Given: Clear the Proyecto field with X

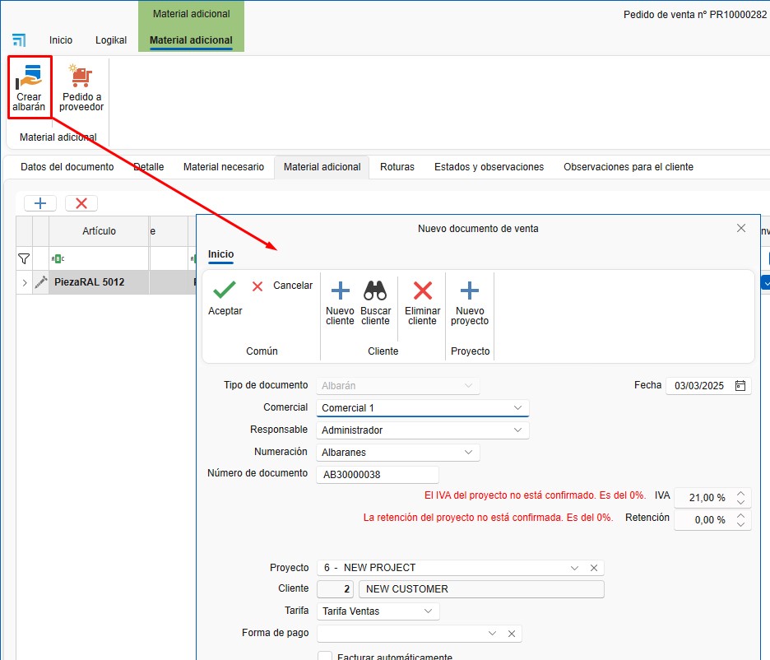Looking at the screenshot, I should pyautogui.click(x=594, y=568).
